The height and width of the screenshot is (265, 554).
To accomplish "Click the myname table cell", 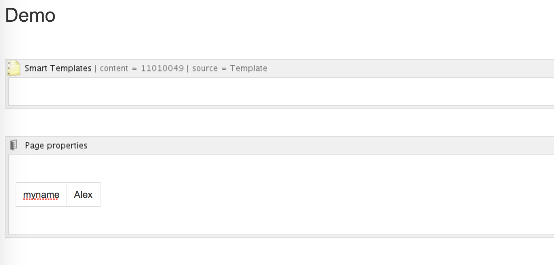I will click(x=41, y=195).
